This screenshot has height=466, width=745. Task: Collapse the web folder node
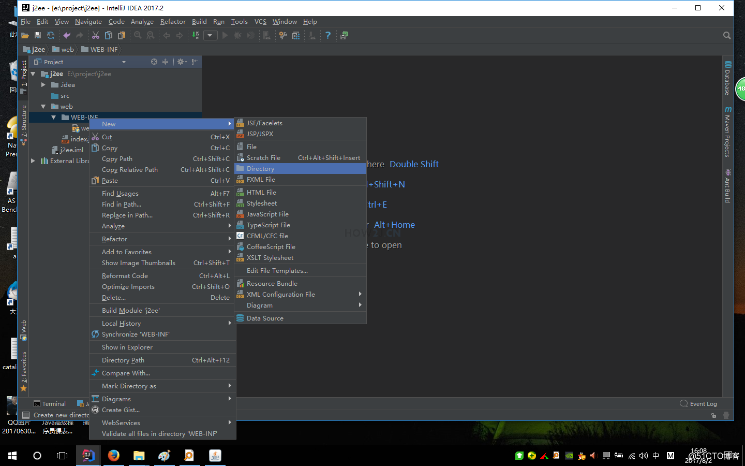43,107
